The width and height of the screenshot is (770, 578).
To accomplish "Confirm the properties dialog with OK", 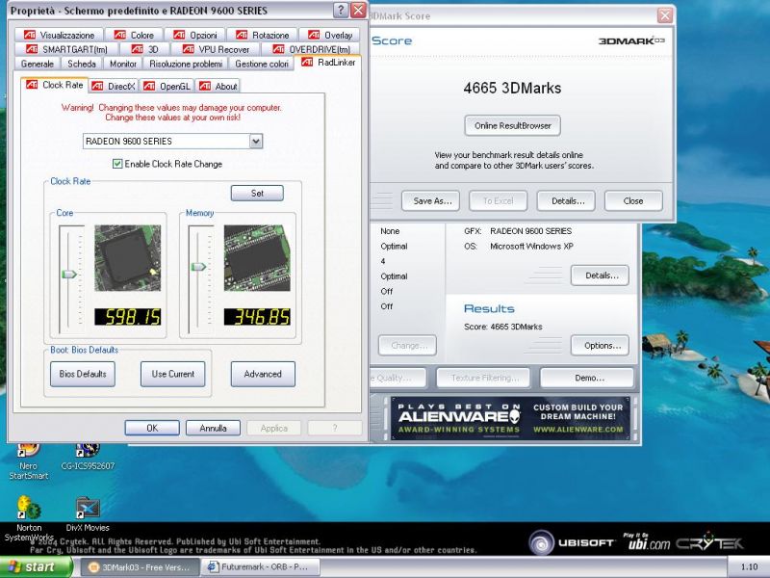I will click(x=152, y=428).
